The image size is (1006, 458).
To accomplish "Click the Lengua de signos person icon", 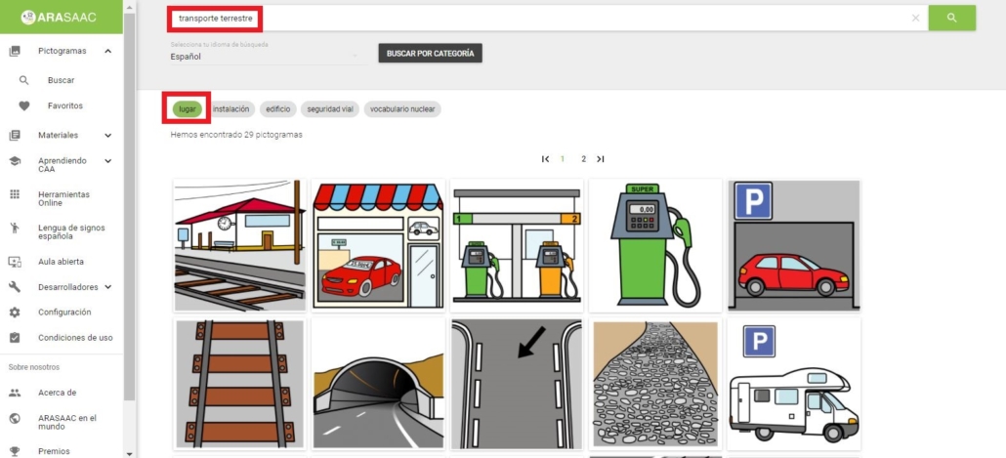I will (15, 228).
